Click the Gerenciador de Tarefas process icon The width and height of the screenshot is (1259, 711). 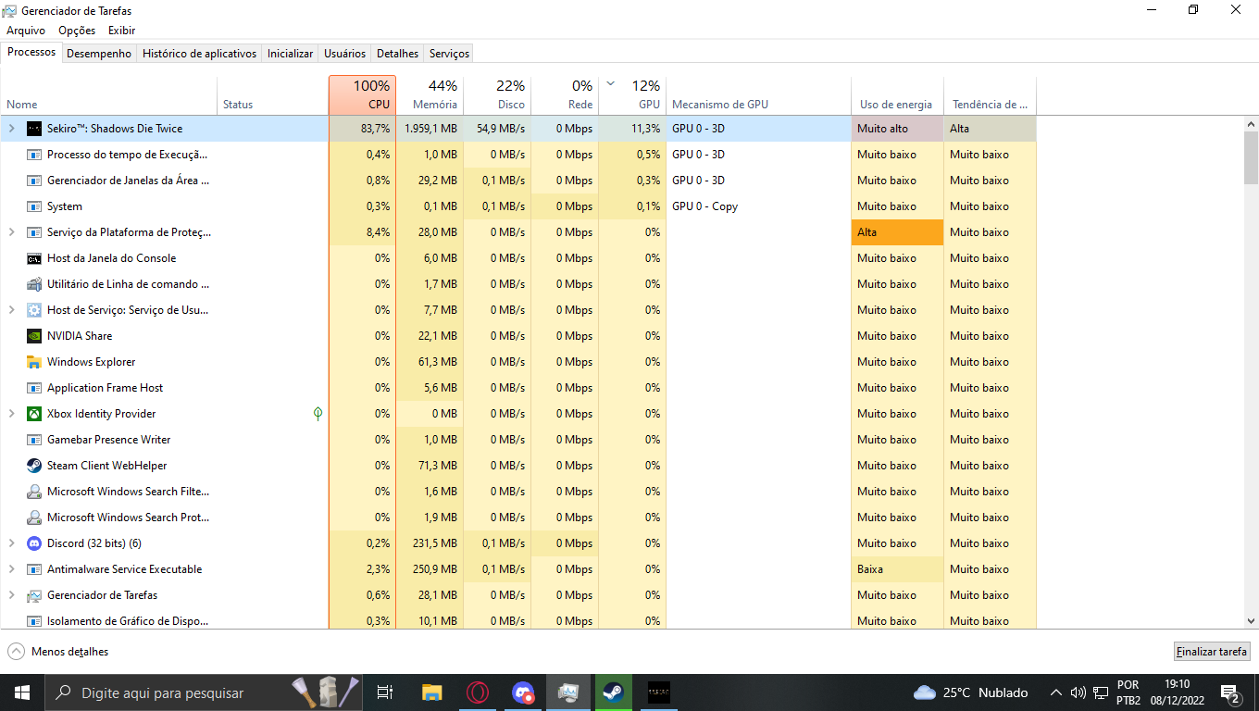pyautogui.click(x=34, y=595)
